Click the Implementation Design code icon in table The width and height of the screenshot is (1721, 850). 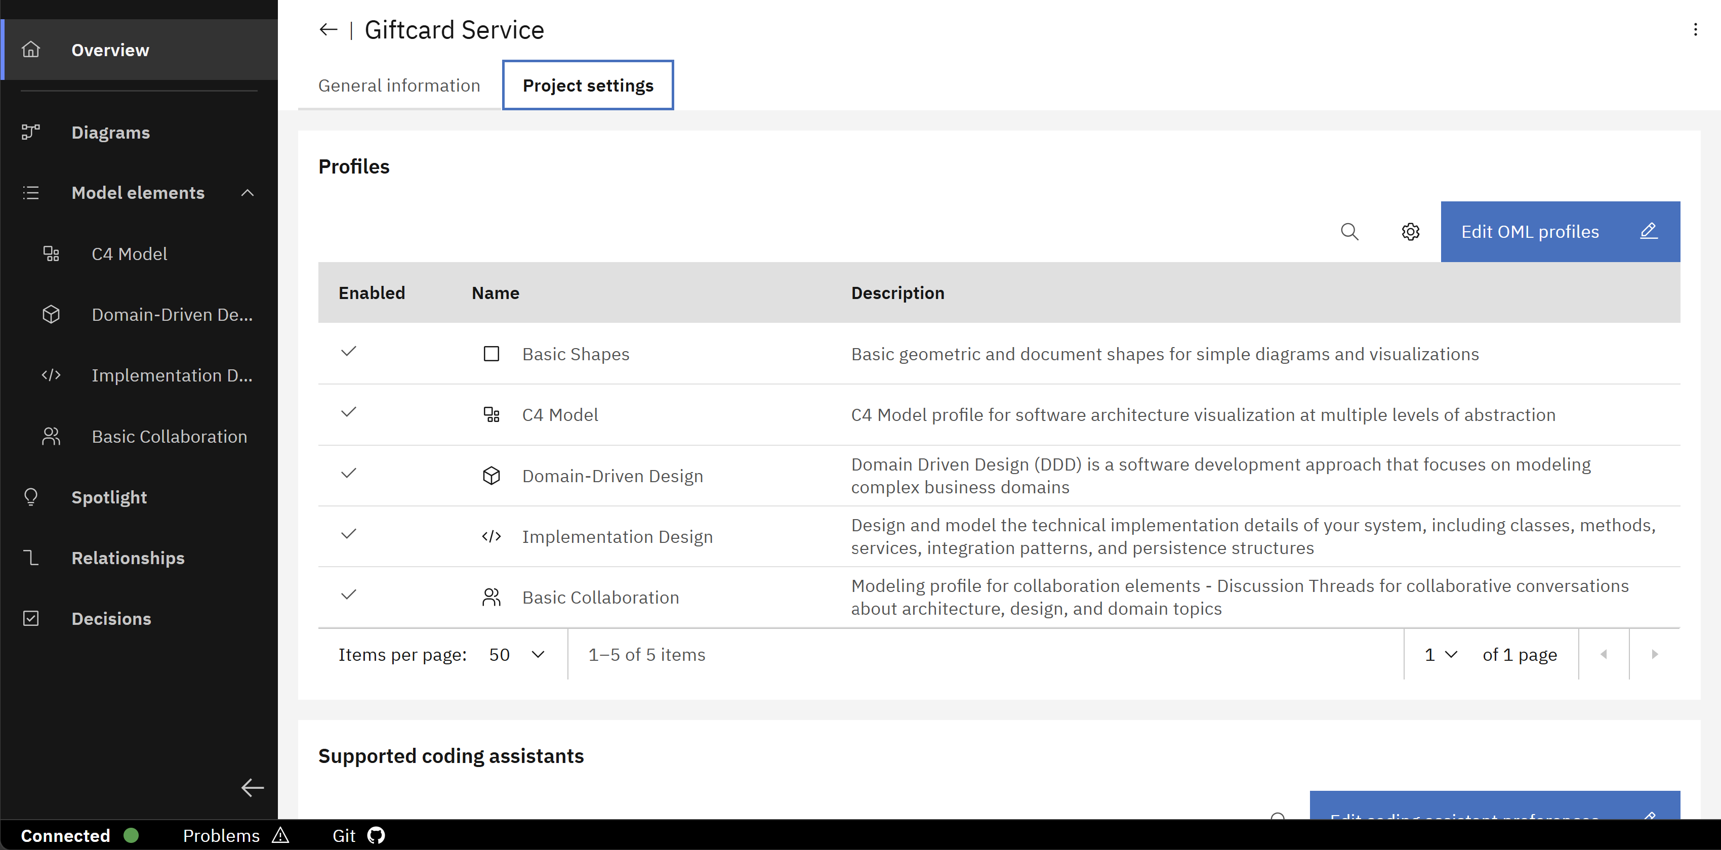click(491, 536)
